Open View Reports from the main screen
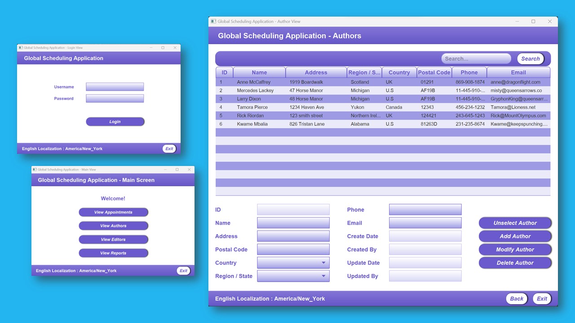The height and width of the screenshot is (323, 575). pos(113,253)
